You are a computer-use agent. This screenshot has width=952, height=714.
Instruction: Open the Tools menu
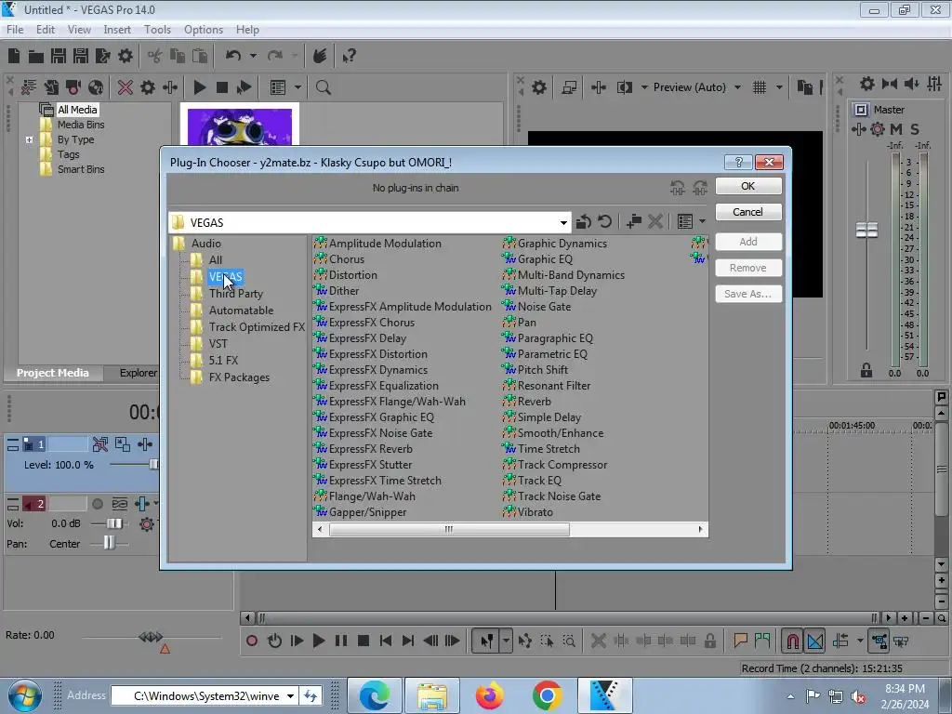pyautogui.click(x=157, y=29)
